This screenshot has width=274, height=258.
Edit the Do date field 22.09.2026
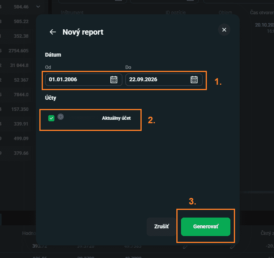point(164,80)
